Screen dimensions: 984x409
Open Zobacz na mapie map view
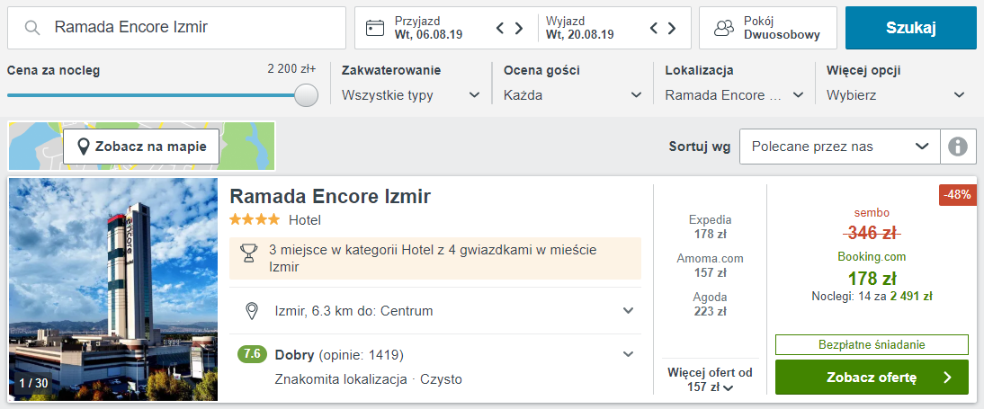tap(141, 147)
